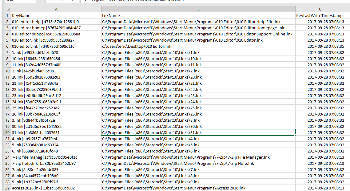Screen dimensions: 350x191
Task: Click the Start10\Links\23.lnk path cell
Action: 198,95
